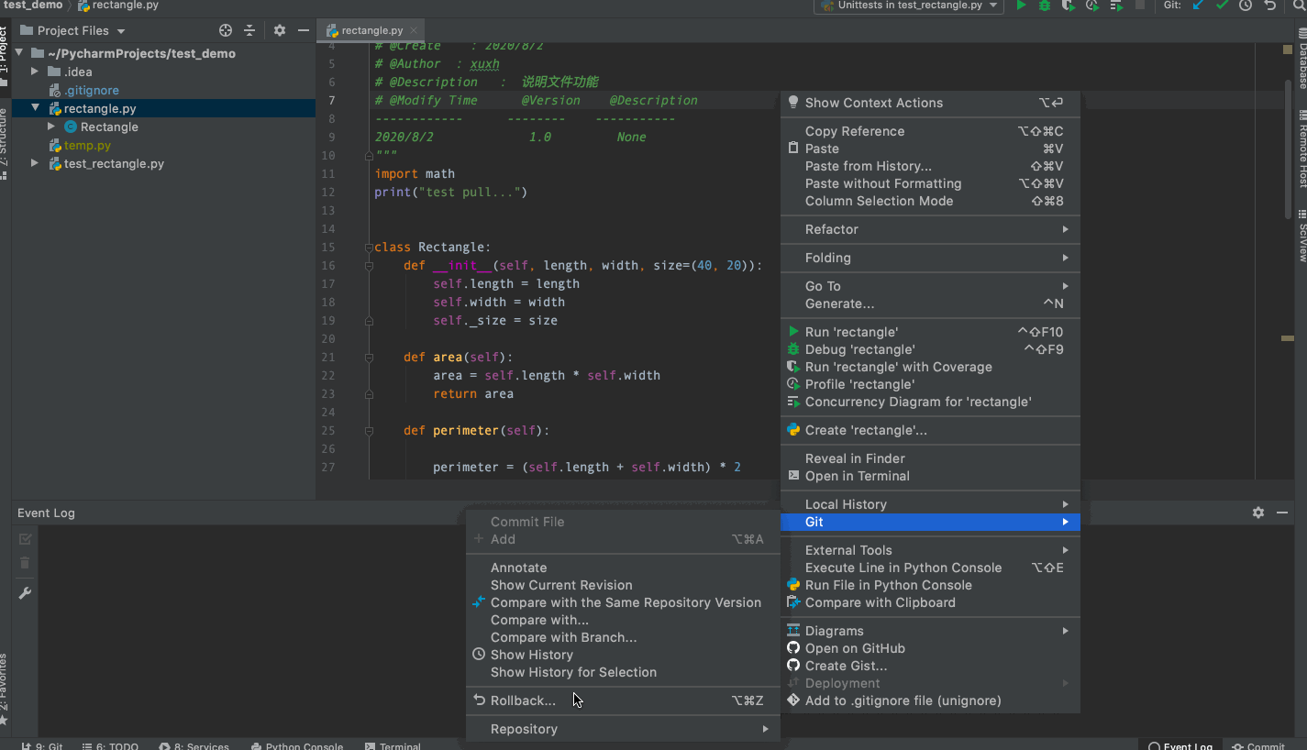Image resolution: width=1307 pixels, height=750 pixels.
Task: Click Add to .gitignore file (unignore)
Action: (x=930, y=700)
